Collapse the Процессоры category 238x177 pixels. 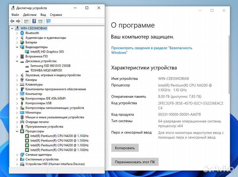click(x=17, y=131)
